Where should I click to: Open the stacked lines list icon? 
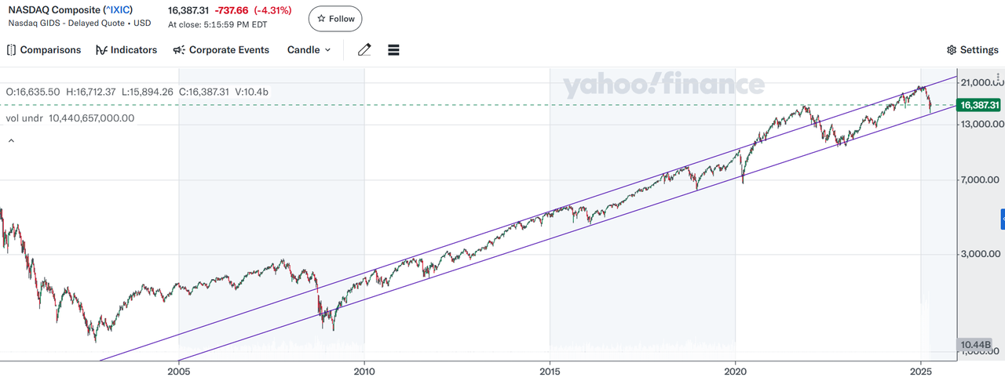click(x=394, y=50)
